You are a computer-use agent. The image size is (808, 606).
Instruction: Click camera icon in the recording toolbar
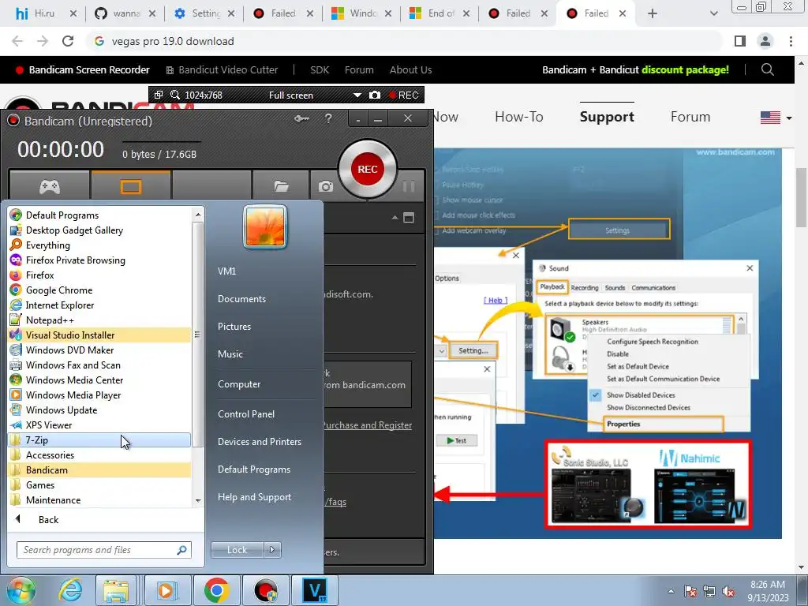coord(375,95)
